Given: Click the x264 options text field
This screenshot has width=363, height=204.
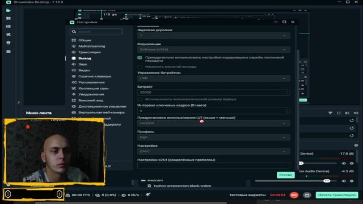Looking at the screenshot, I should 214,165.
